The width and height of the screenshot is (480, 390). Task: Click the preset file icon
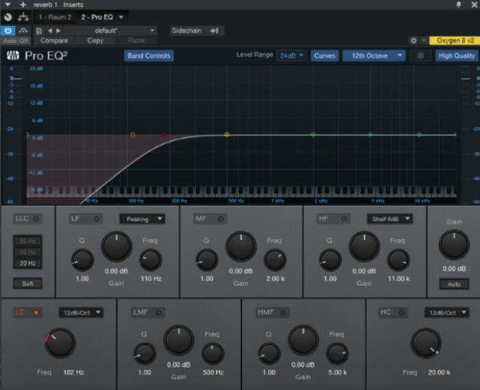(40, 31)
